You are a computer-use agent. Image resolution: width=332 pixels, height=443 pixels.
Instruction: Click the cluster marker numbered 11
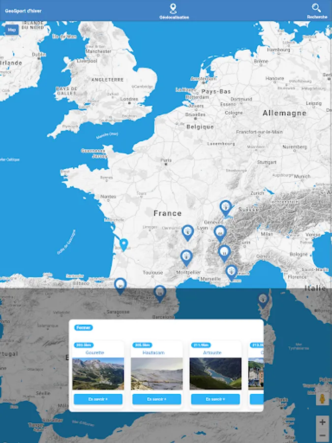(x=224, y=253)
